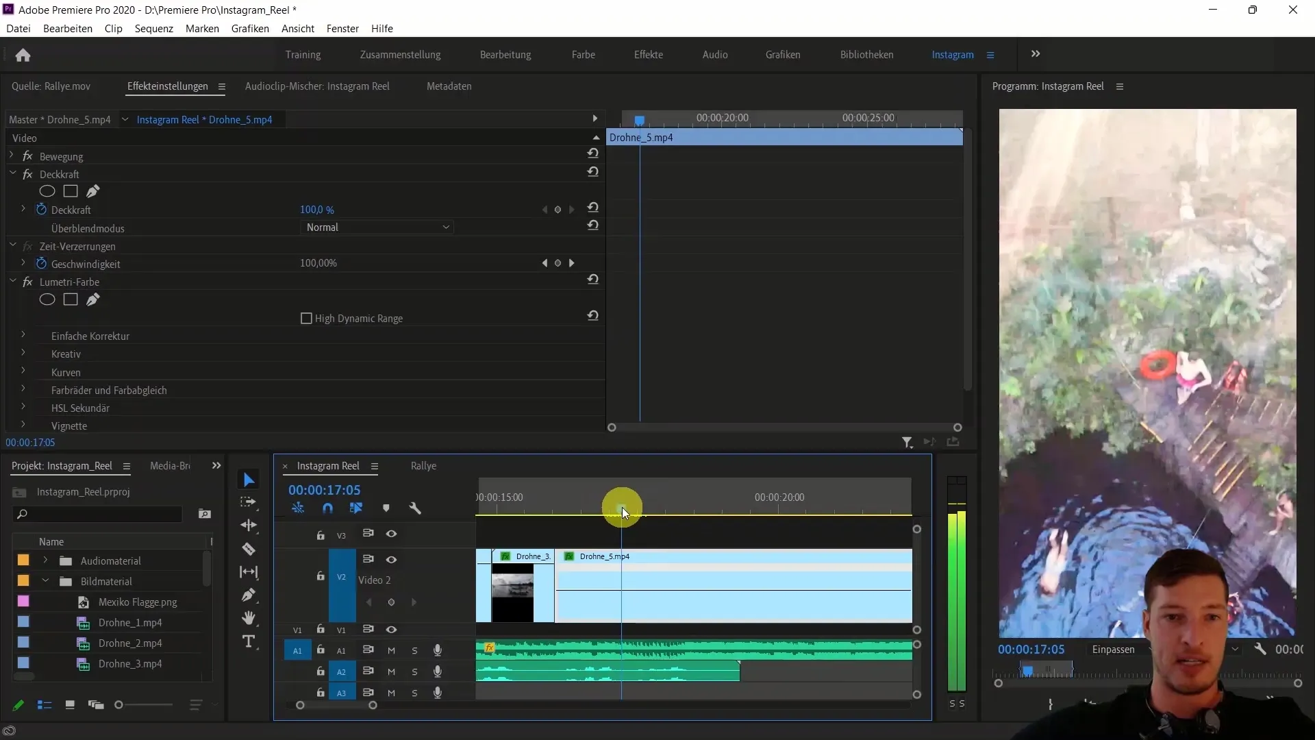Hide track V2 output eye
The image size is (1315, 740).
[x=391, y=560]
